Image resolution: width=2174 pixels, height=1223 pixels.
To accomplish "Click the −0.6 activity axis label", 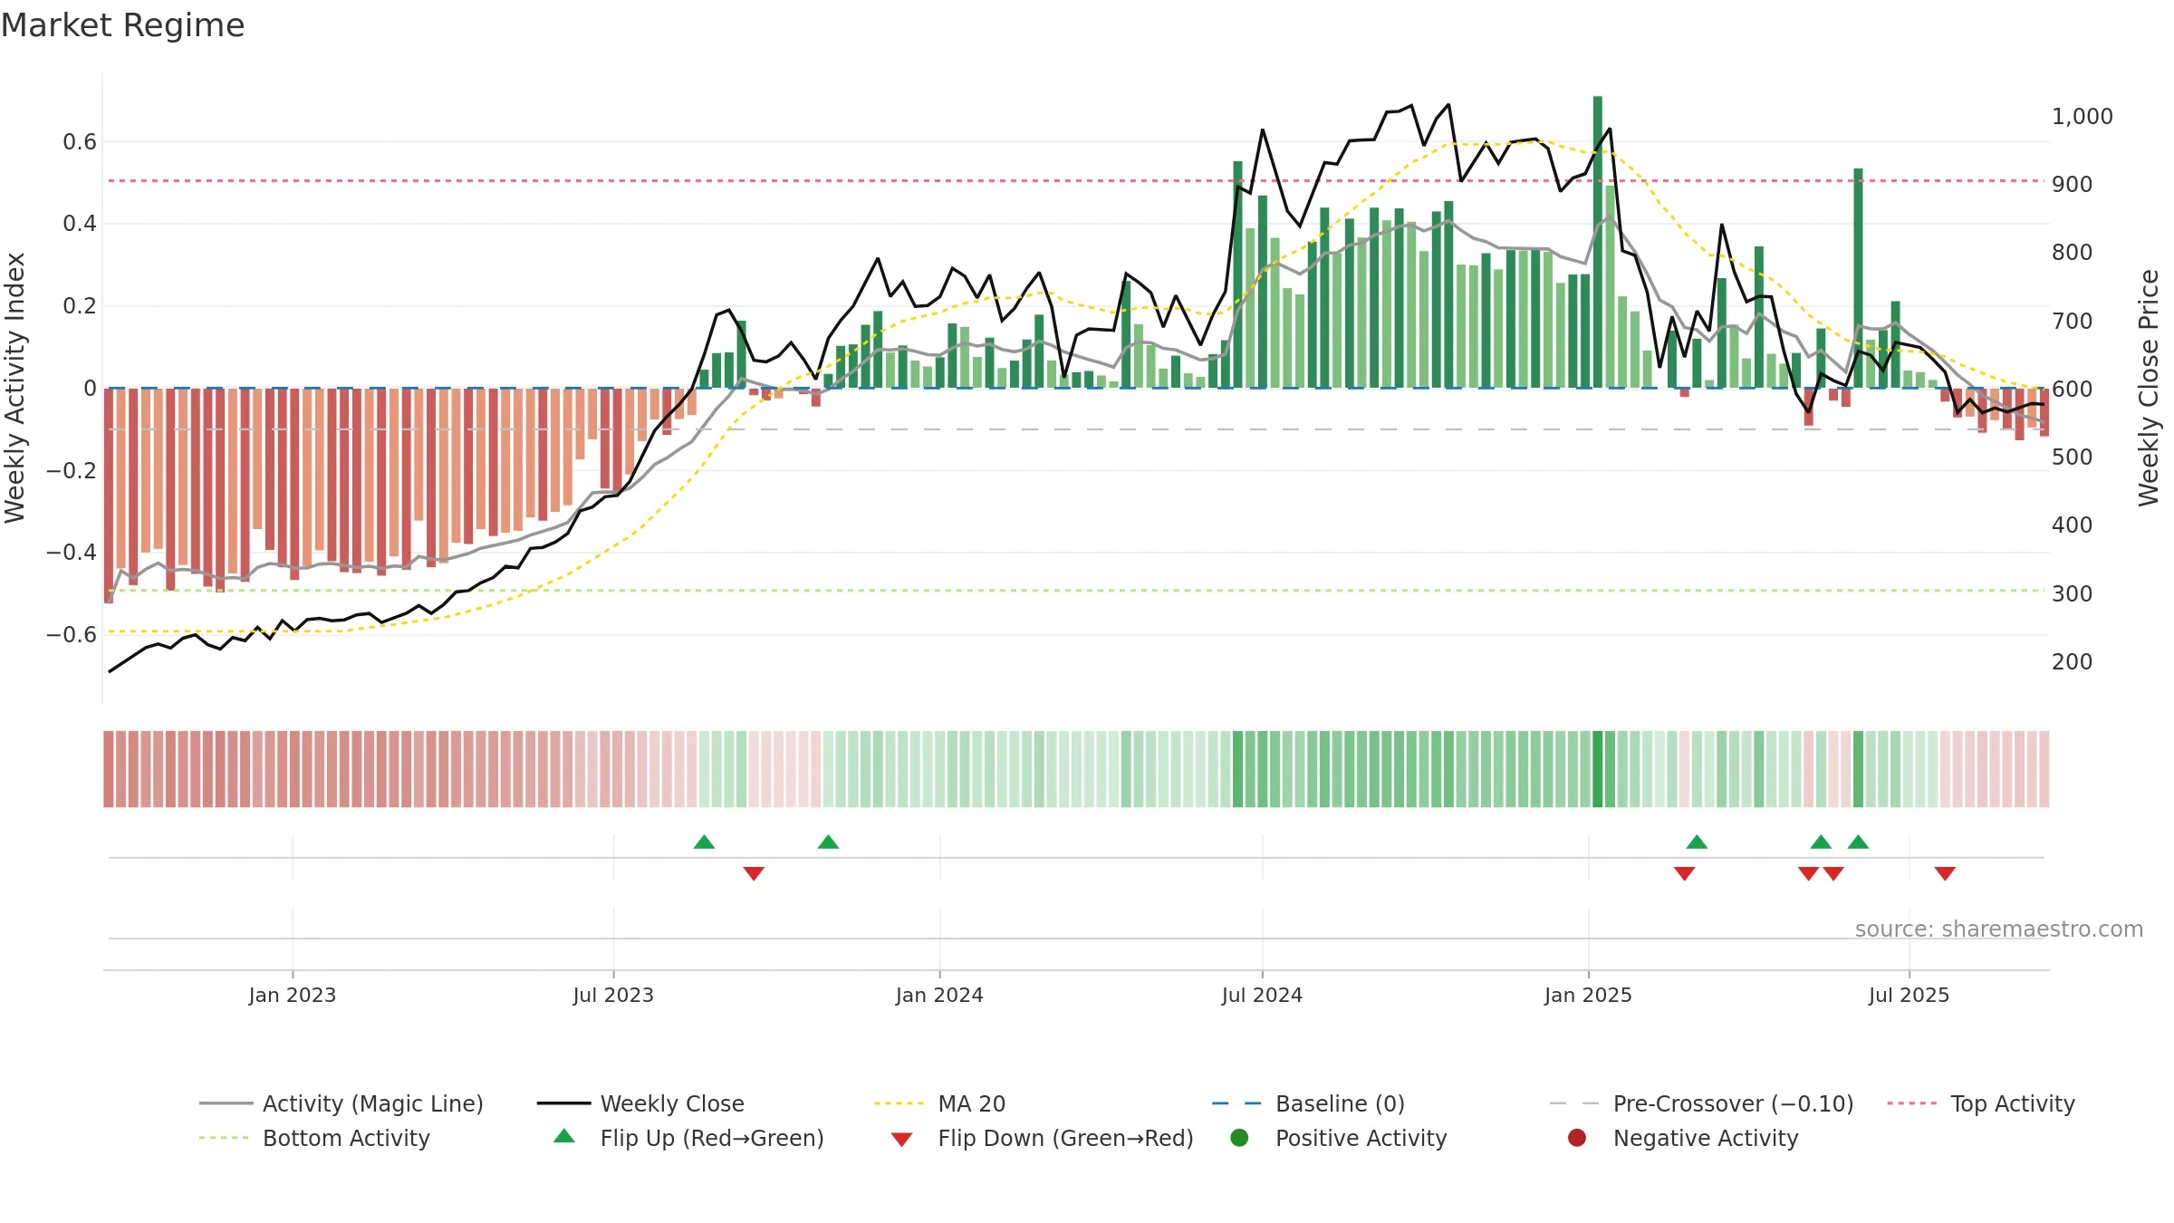I will (72, 635).
